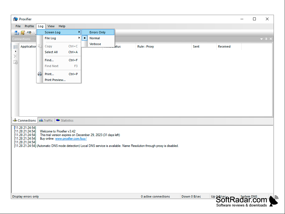Click the Proxifier app icon in title bar
This screenshot has width=285, height=214.
(16, 19)
